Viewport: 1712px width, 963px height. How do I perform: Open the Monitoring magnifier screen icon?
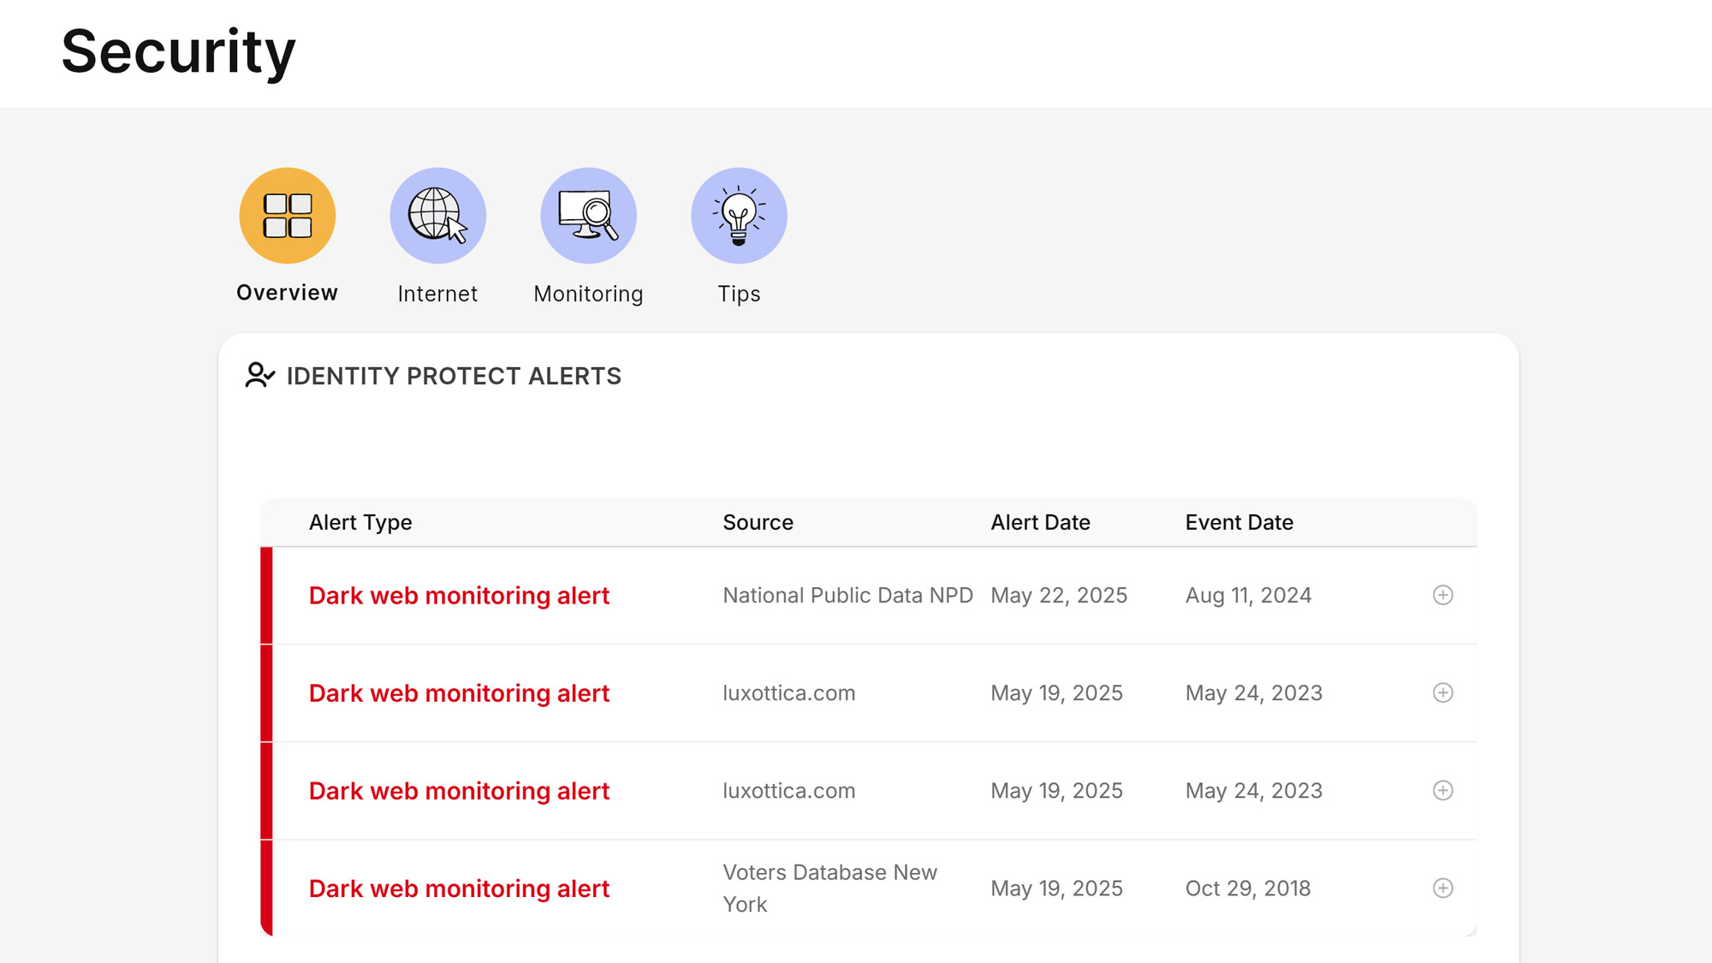pos(588,216)
